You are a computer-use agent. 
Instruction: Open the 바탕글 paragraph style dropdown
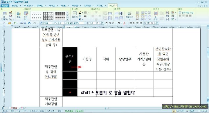tap(53, 23)
